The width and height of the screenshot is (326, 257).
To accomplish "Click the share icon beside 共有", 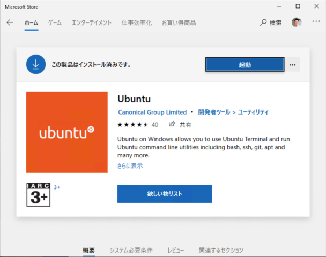I will (x=172, y=124).
